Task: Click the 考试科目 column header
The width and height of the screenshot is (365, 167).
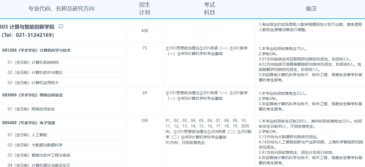Action: 209,9
